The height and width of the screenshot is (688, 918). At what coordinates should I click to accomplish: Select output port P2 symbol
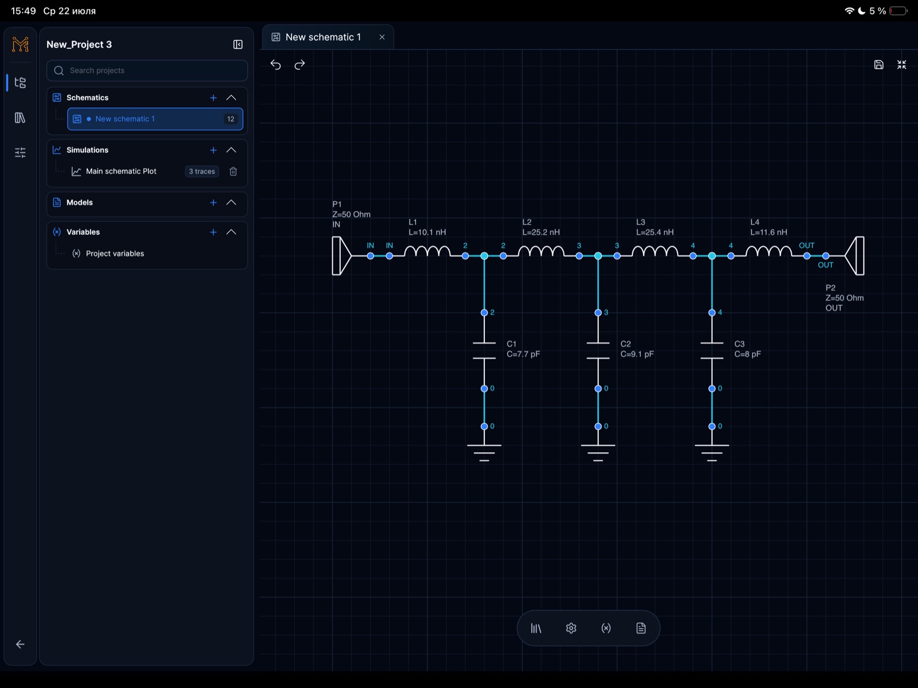(855, 256)
